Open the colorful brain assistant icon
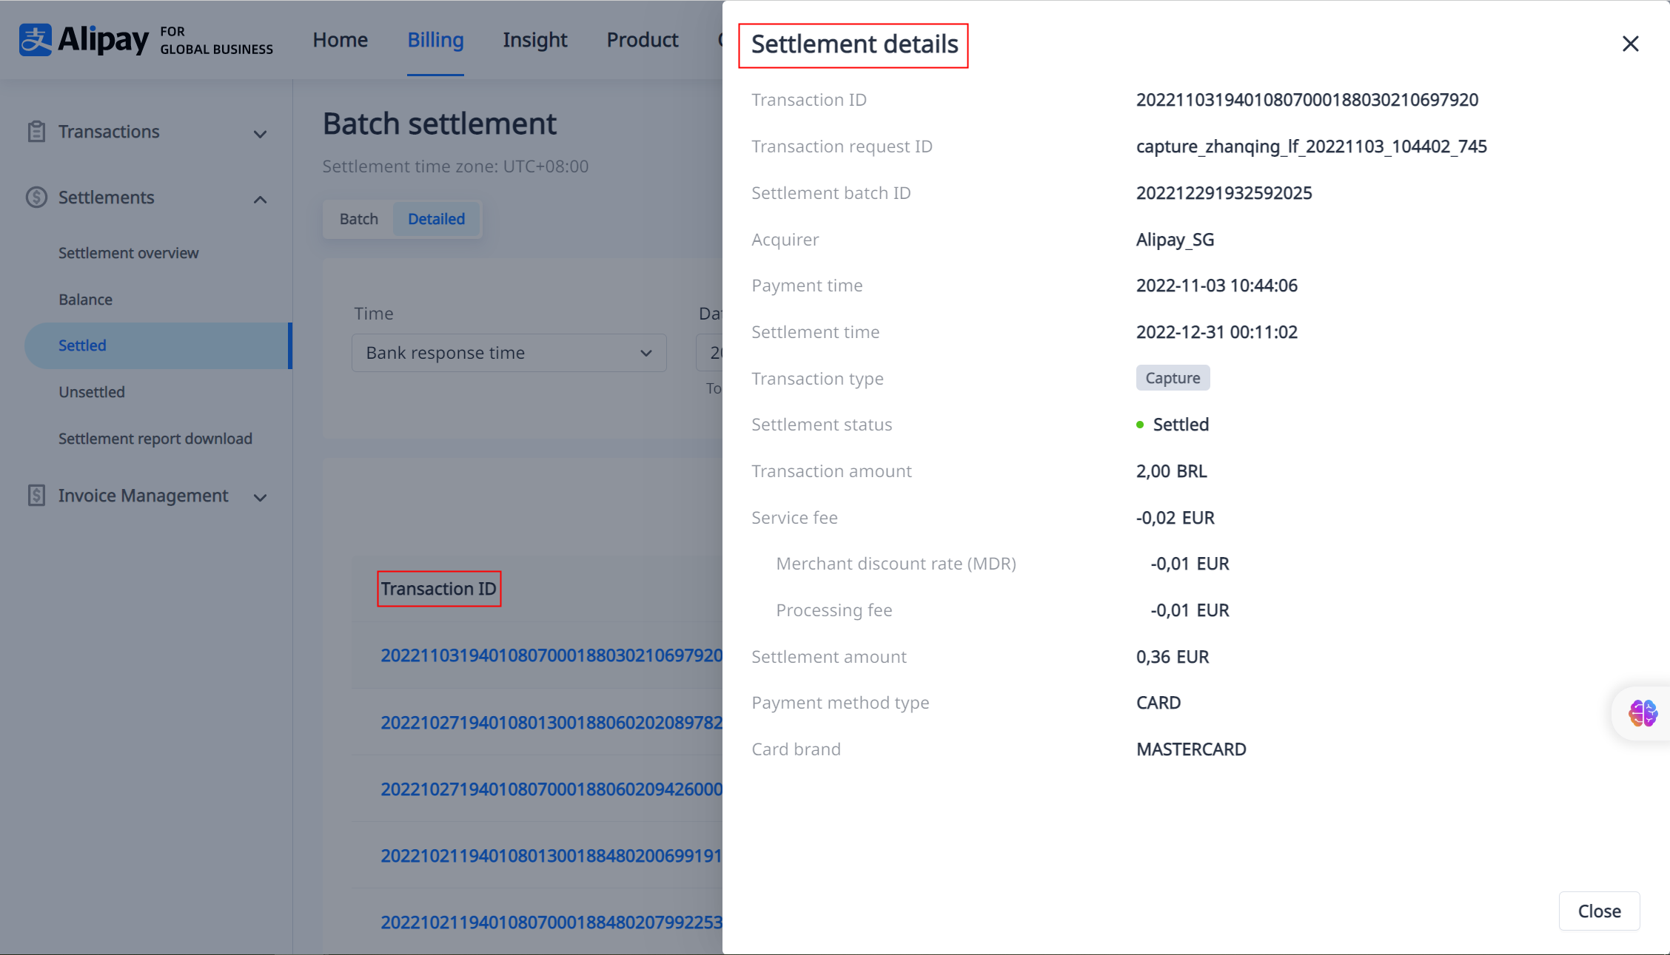Screen dimensions: 1670x955 [x=1643, y=713]
